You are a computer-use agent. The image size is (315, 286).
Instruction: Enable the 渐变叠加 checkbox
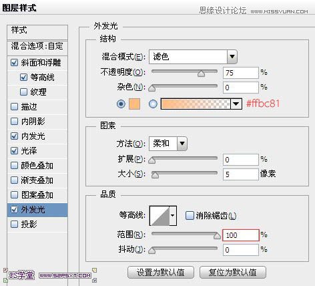click(14, 180)
